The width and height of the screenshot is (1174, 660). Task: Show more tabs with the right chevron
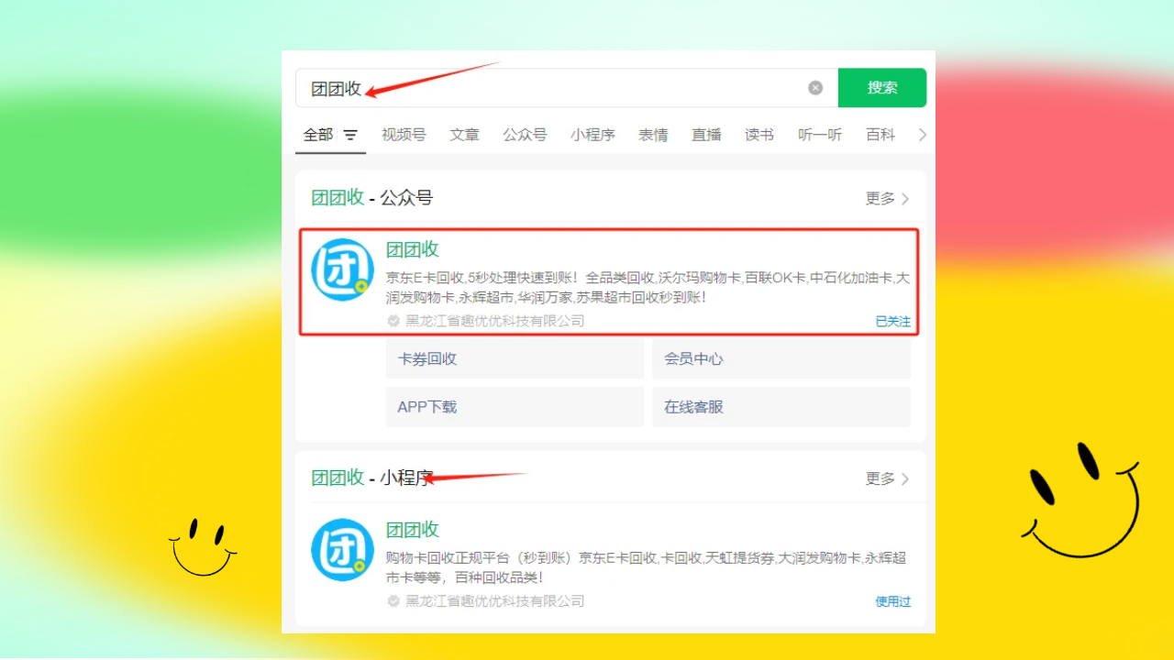point(923,135)
